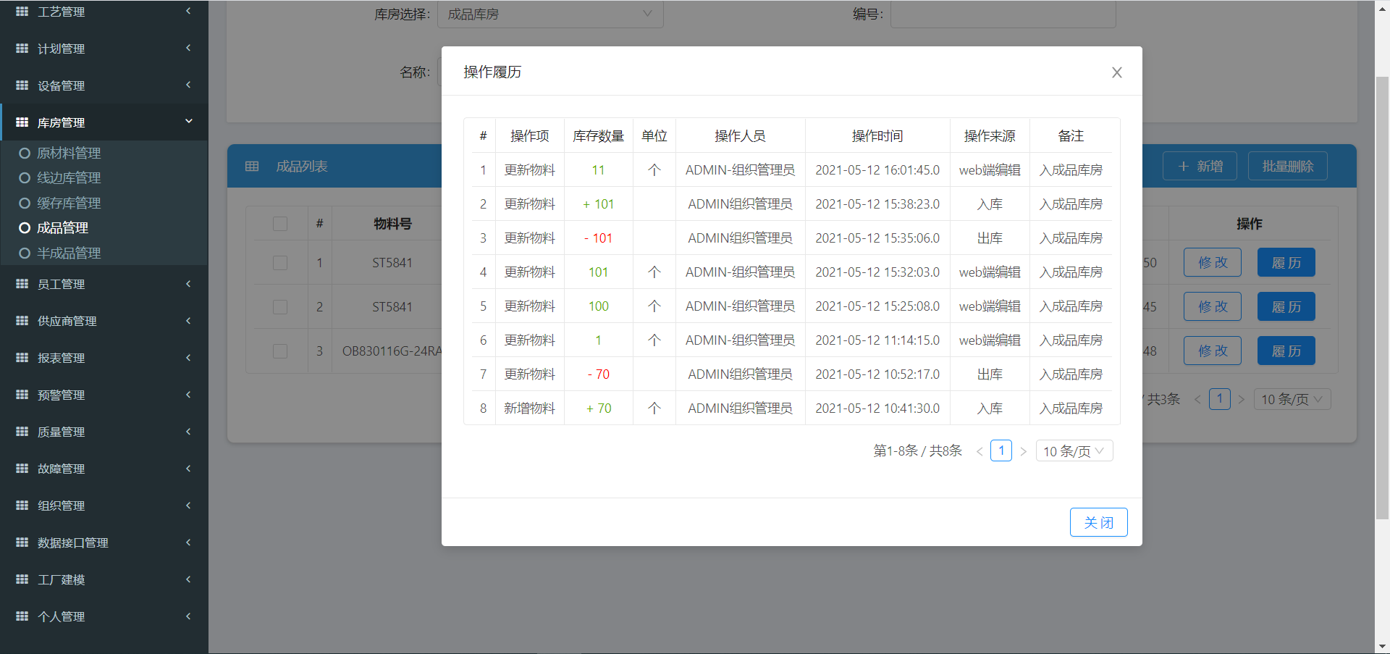
Task: Click the 2021-05-12 16:01:45.0 timestamp cell
Action: click(877, 170)
